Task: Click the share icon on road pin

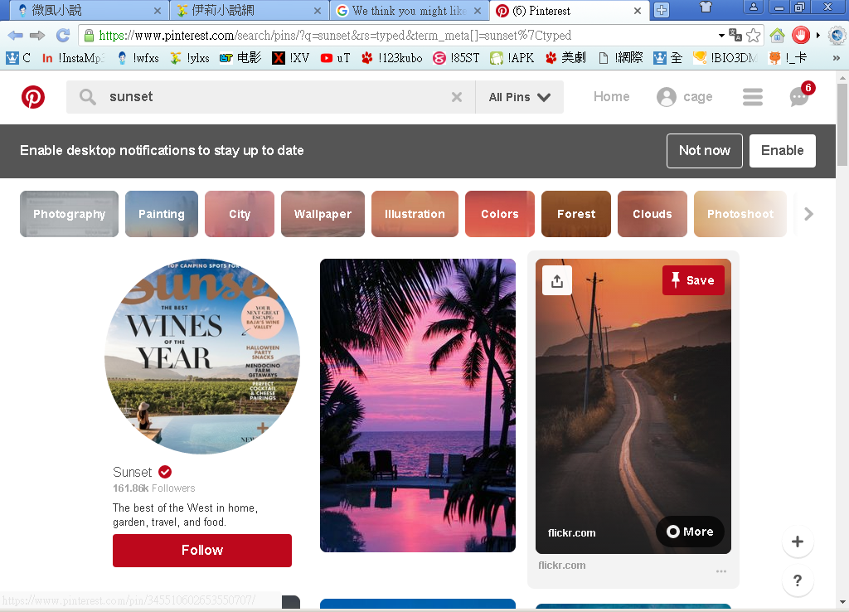Action: [x=557, y=280]
